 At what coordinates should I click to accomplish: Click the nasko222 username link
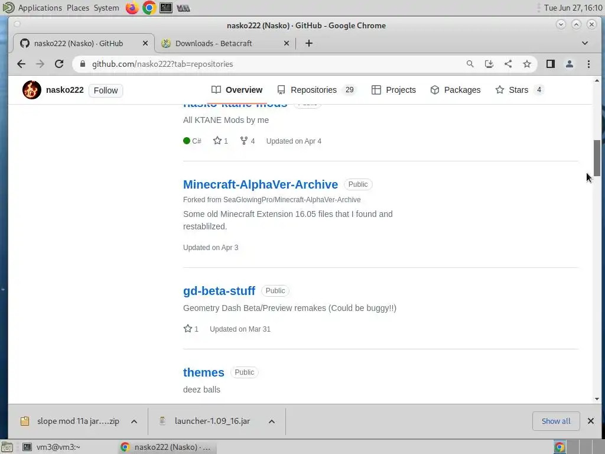coord(65,90)
